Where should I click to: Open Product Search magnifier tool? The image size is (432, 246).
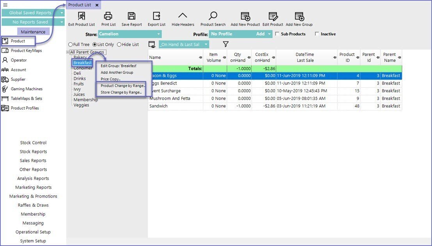pyautogui.click(x=213, y=16)
